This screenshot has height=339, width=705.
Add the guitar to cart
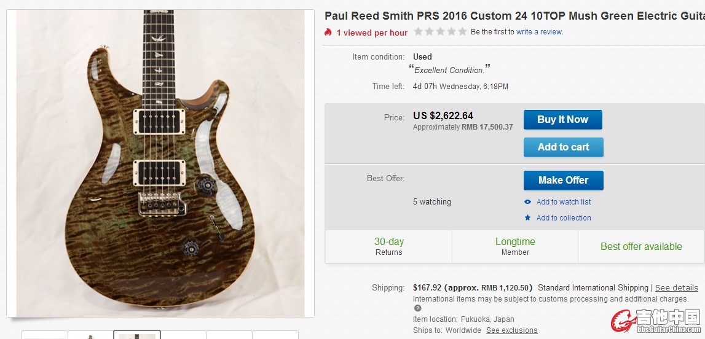564,147
